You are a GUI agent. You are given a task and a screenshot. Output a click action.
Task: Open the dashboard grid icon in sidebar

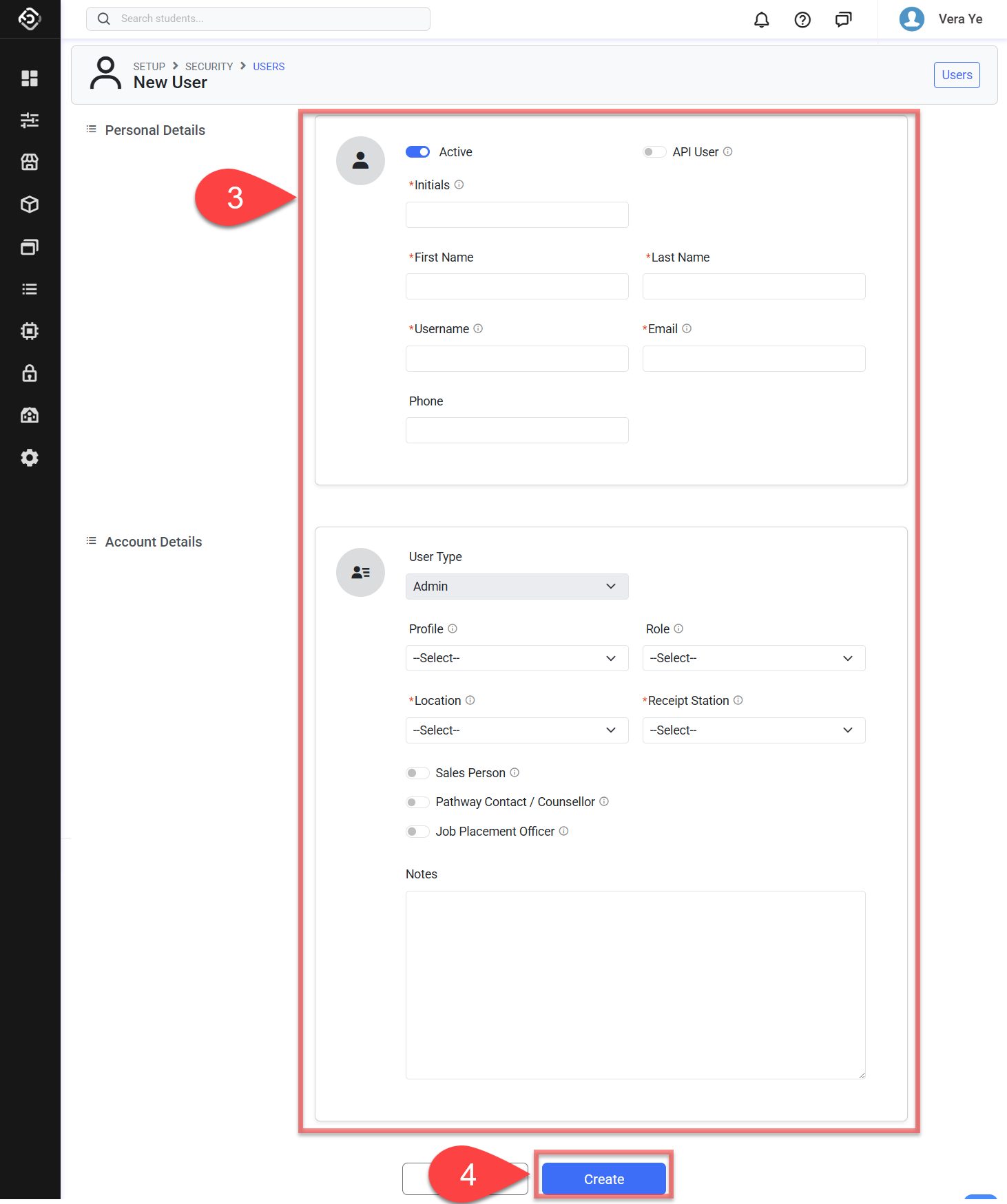click(x=30, y=78)
